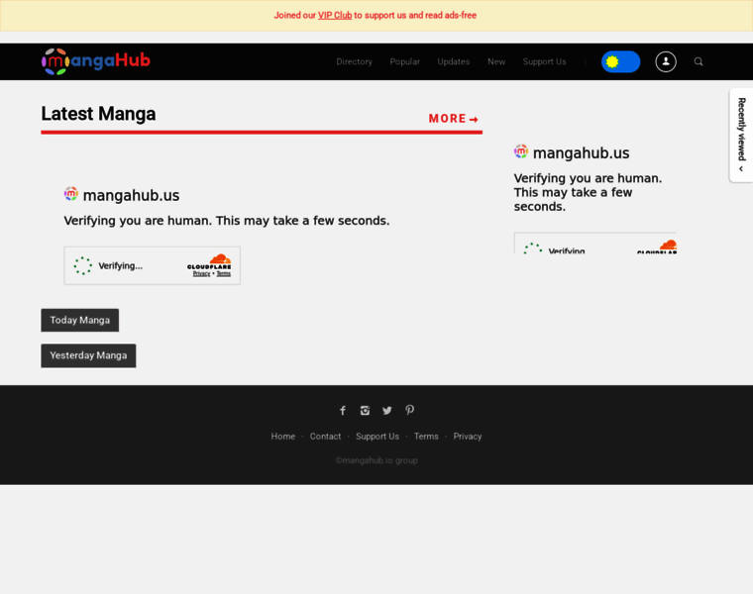
Task: Click the mangahub.us favicon in main widget
Action: [x=71, y=194]
